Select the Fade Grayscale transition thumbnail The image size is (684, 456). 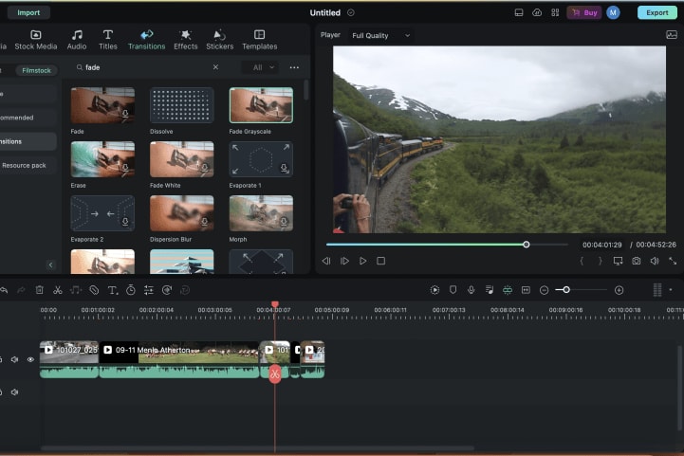pyautogui.click(x=260, y=106)
